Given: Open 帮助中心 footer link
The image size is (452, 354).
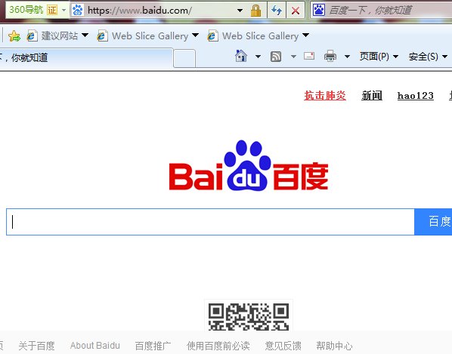Looking at the screenshot, I should [x=334, y=346].
